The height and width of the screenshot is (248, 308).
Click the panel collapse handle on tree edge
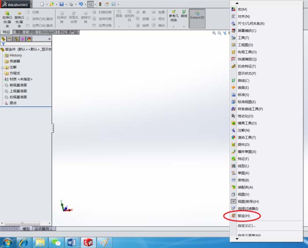[53, 128]
